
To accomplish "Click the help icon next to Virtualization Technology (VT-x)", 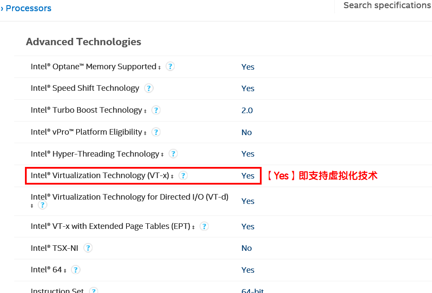I will coord(183,175).
